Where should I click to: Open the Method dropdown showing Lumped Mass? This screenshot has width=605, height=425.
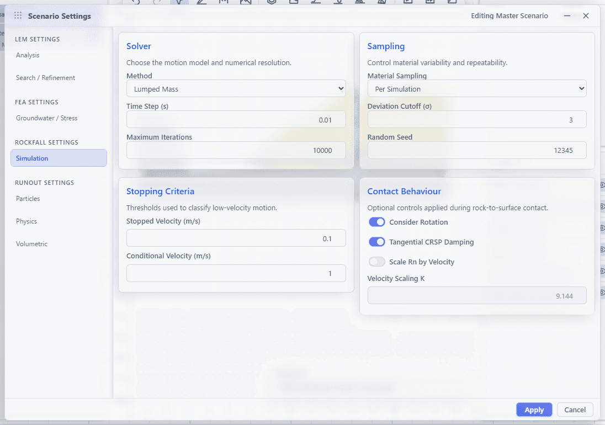(236, 89)
